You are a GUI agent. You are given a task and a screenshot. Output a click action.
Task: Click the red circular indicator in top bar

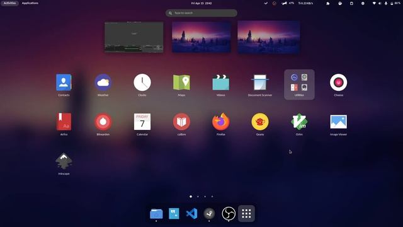[275, 3]
